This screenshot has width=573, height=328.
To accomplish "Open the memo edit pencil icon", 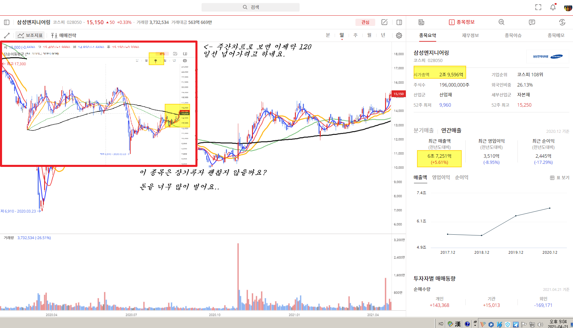I will pos(384,22).
